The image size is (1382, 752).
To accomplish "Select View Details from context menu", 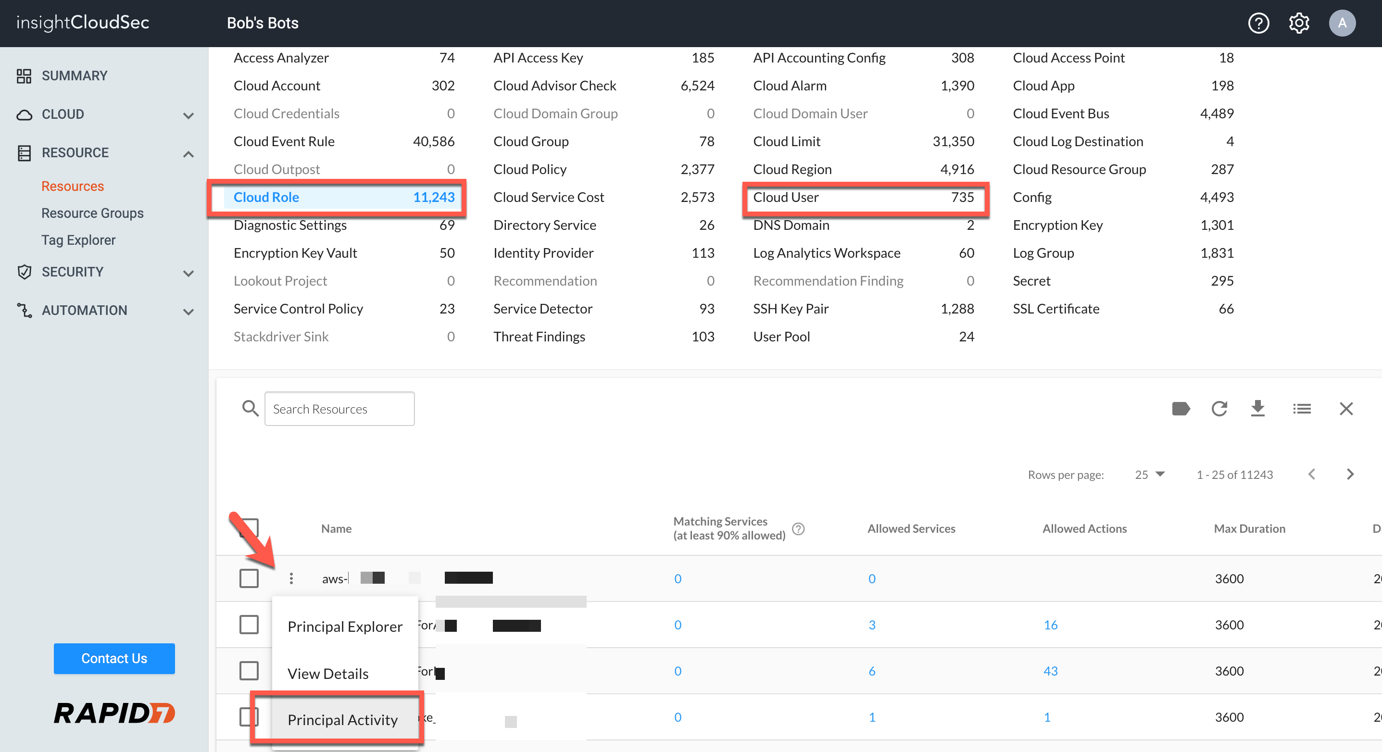I will tap(345, 674).
